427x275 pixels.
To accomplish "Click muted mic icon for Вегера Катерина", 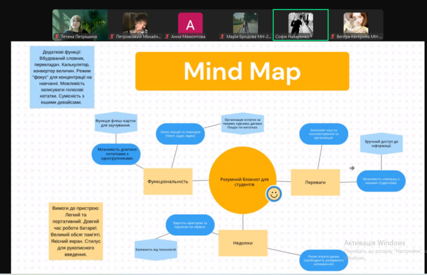I will click(333, 36).
